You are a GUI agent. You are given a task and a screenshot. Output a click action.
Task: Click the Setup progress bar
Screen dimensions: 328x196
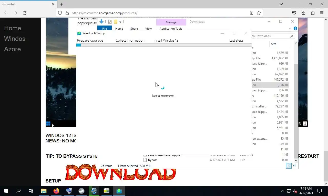tap(164, 45)
